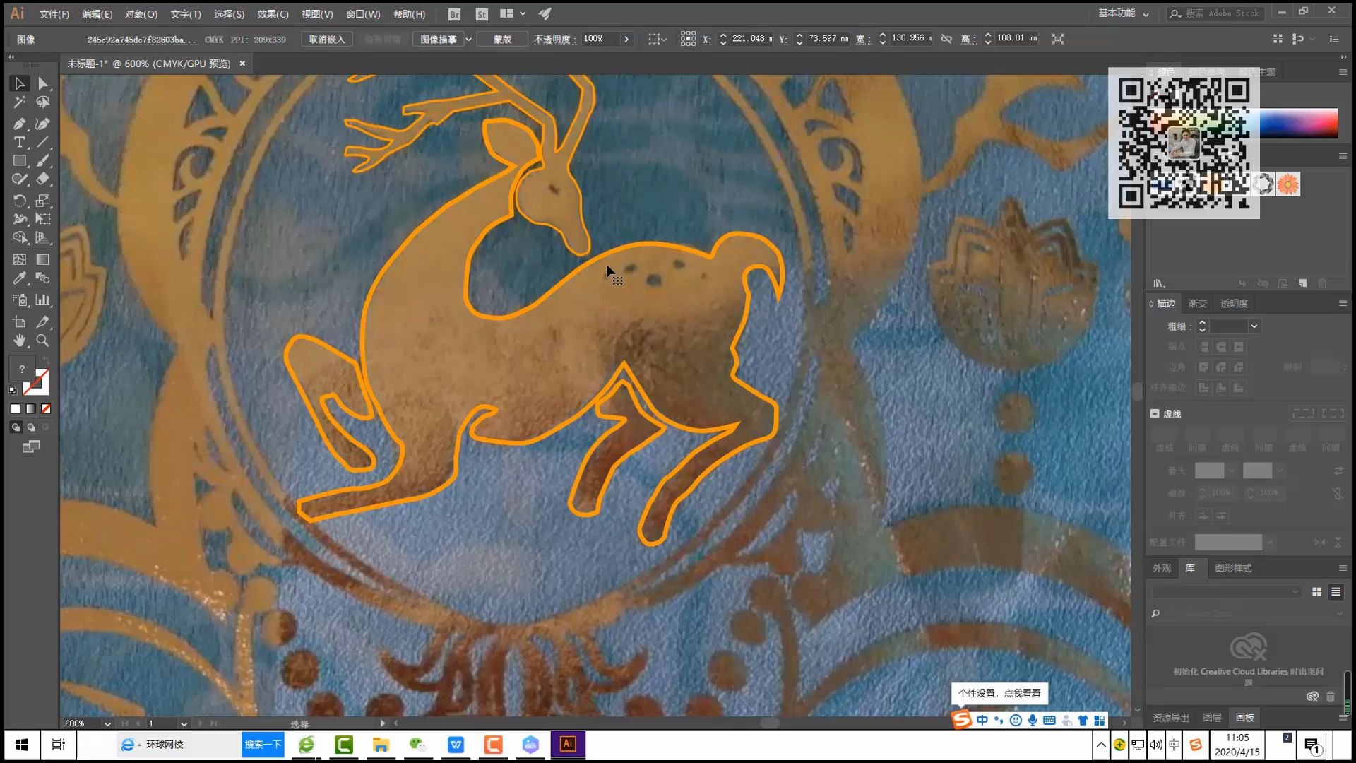Select the Pen tool
The height and width of the screenshot is (763, 1356).
[x=19, y=124]
